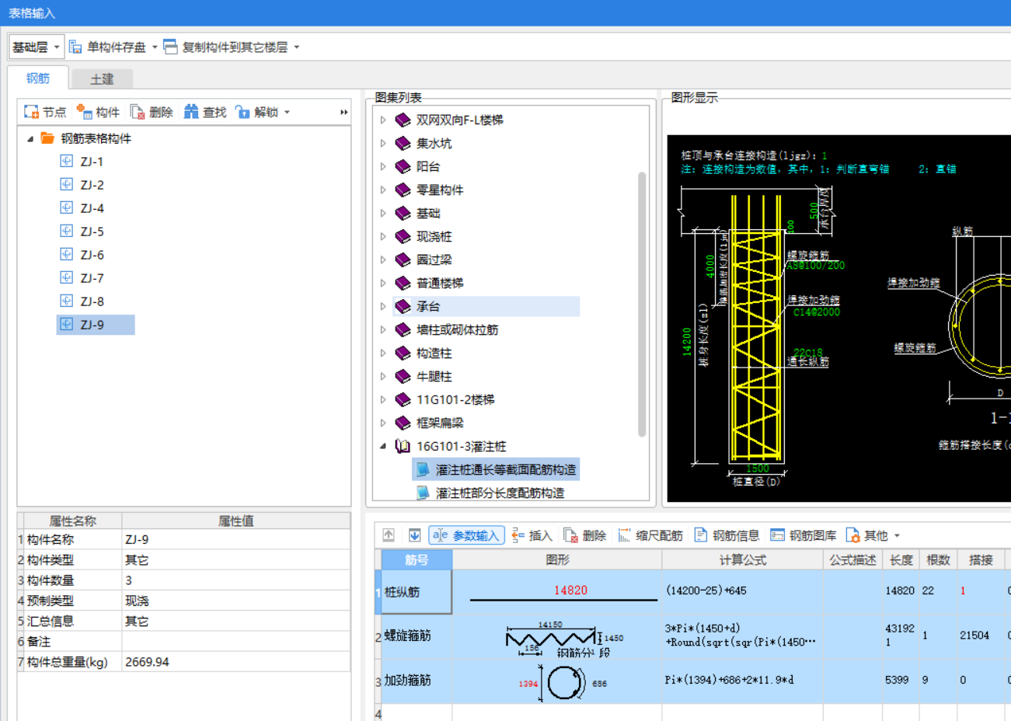The height and width of the screenshot is (721, 1011).
Task: Click the 其他 toolbar icon
Action: tap(852, 535)
